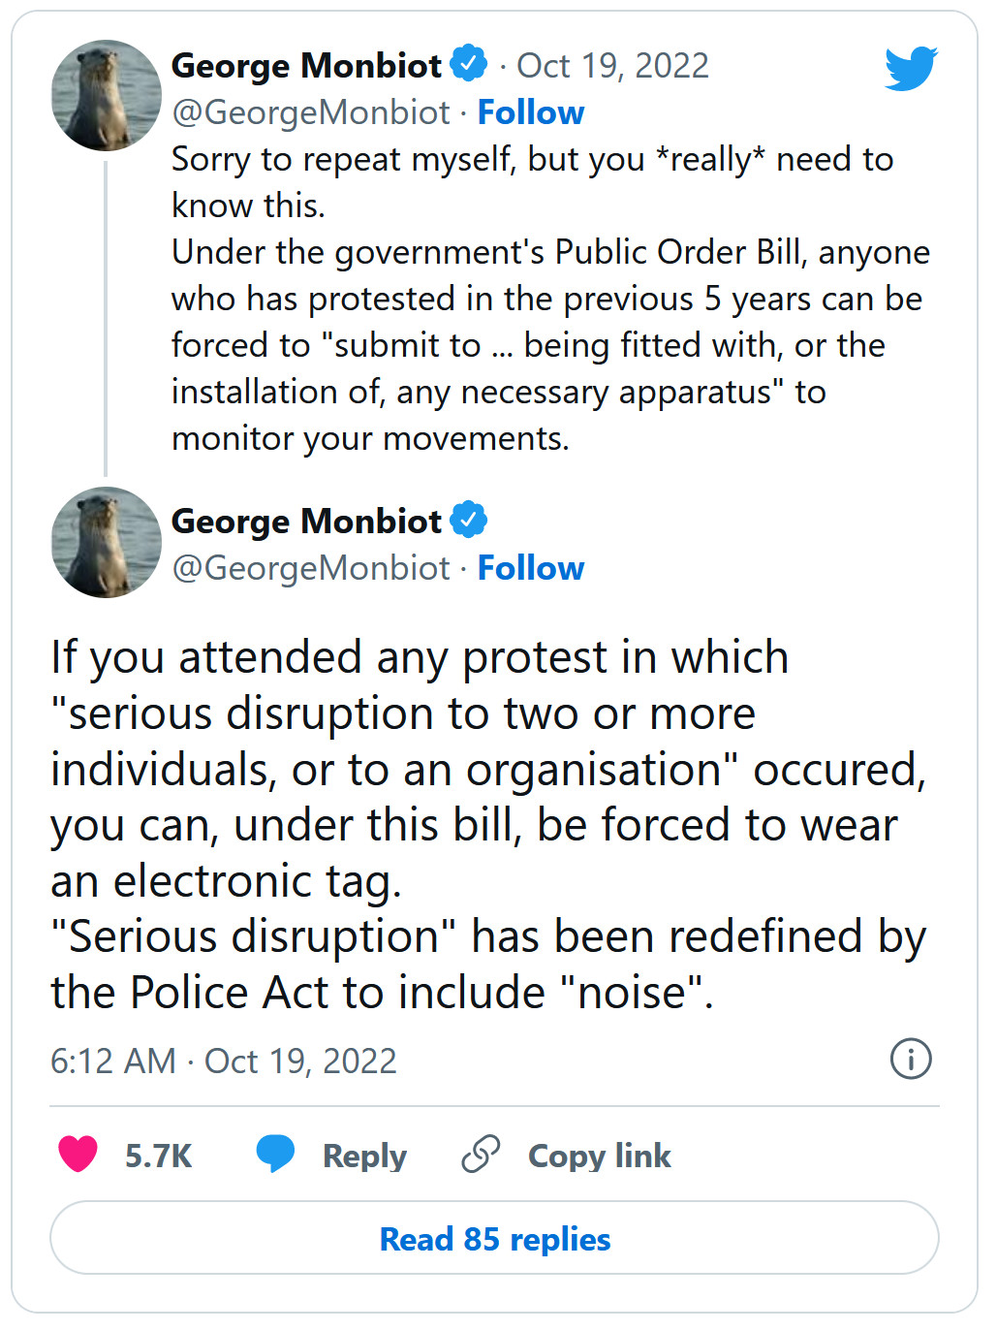Follow George Monbiot from the lower tweet
The height and width of the screenshot is (1331, 997).
point(531,568)
